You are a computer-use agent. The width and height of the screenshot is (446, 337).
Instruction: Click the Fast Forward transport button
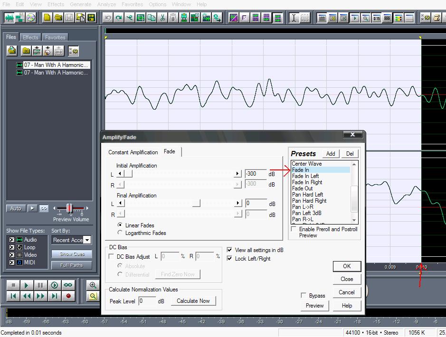click(40, 296)
